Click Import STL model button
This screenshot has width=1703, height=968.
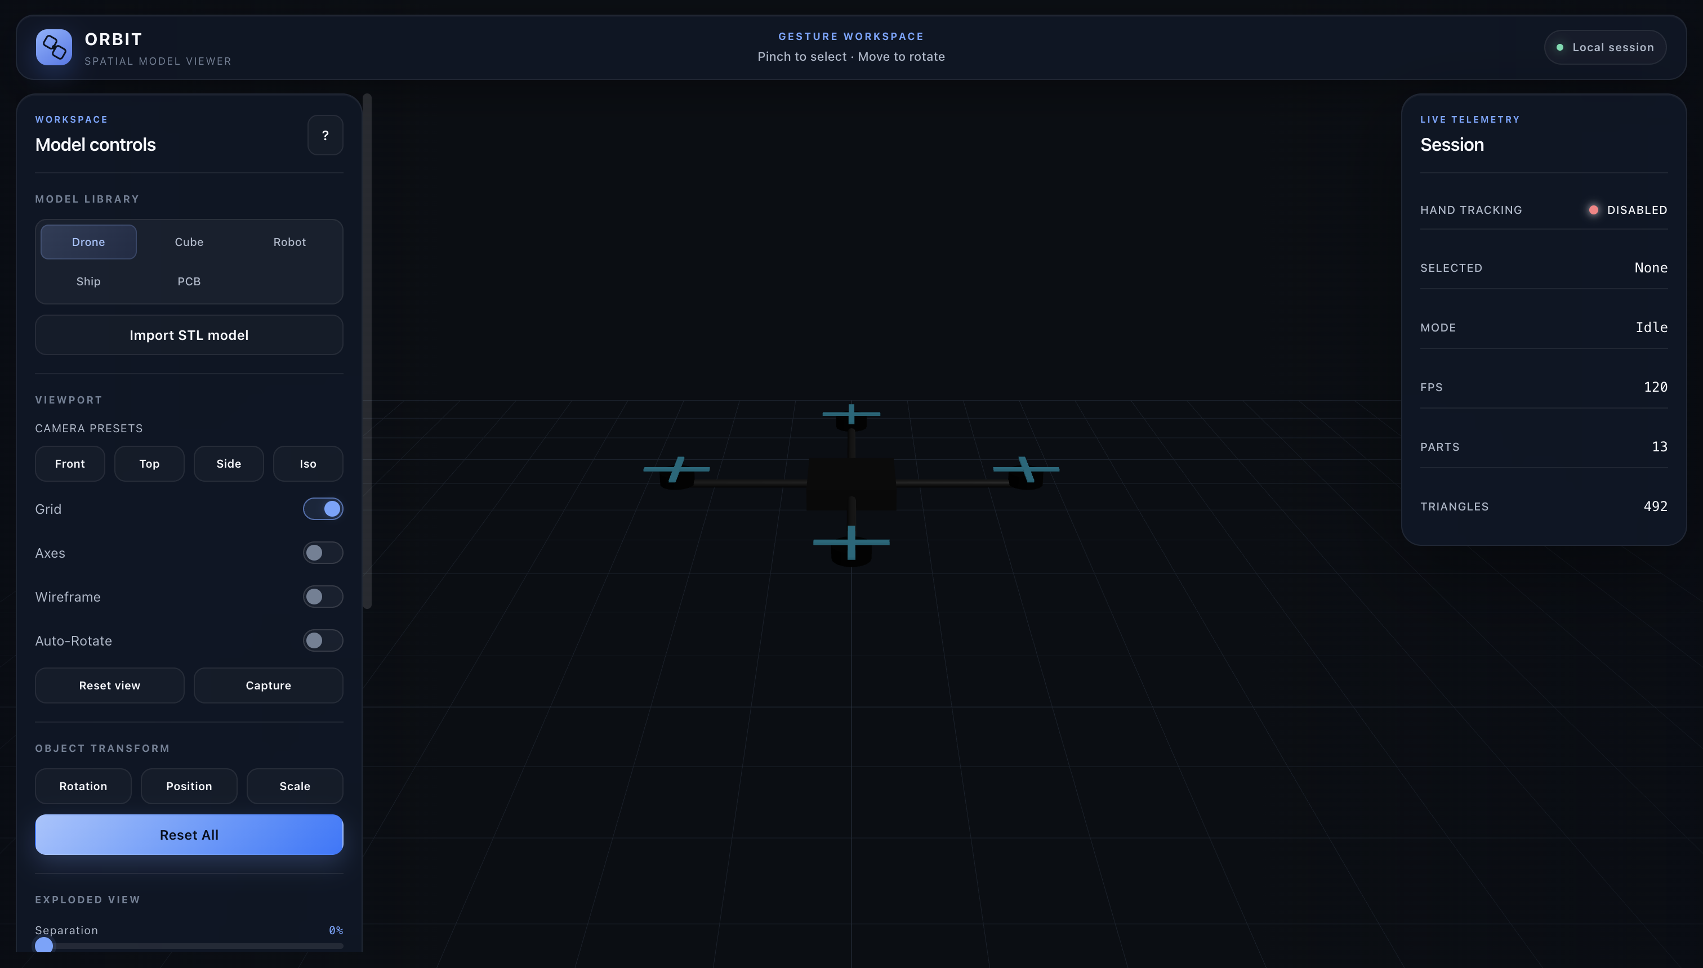pyautogui.click(x=189, y=335)
